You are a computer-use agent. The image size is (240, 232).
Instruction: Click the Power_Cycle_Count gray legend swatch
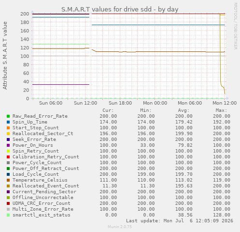click(x=8, y=163)
